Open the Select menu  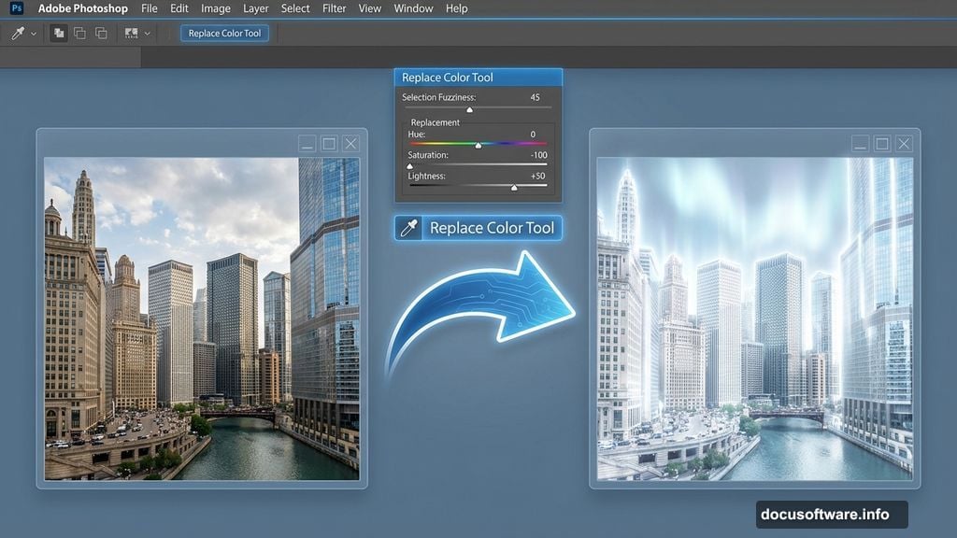294,8
